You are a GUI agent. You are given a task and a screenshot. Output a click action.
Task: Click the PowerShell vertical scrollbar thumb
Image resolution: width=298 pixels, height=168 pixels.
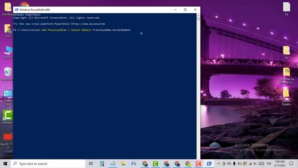point(198,19)
